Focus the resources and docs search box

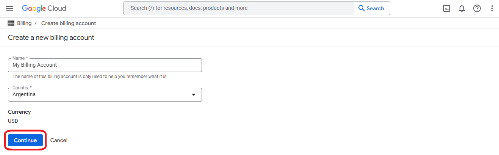[x=239, y=8]
